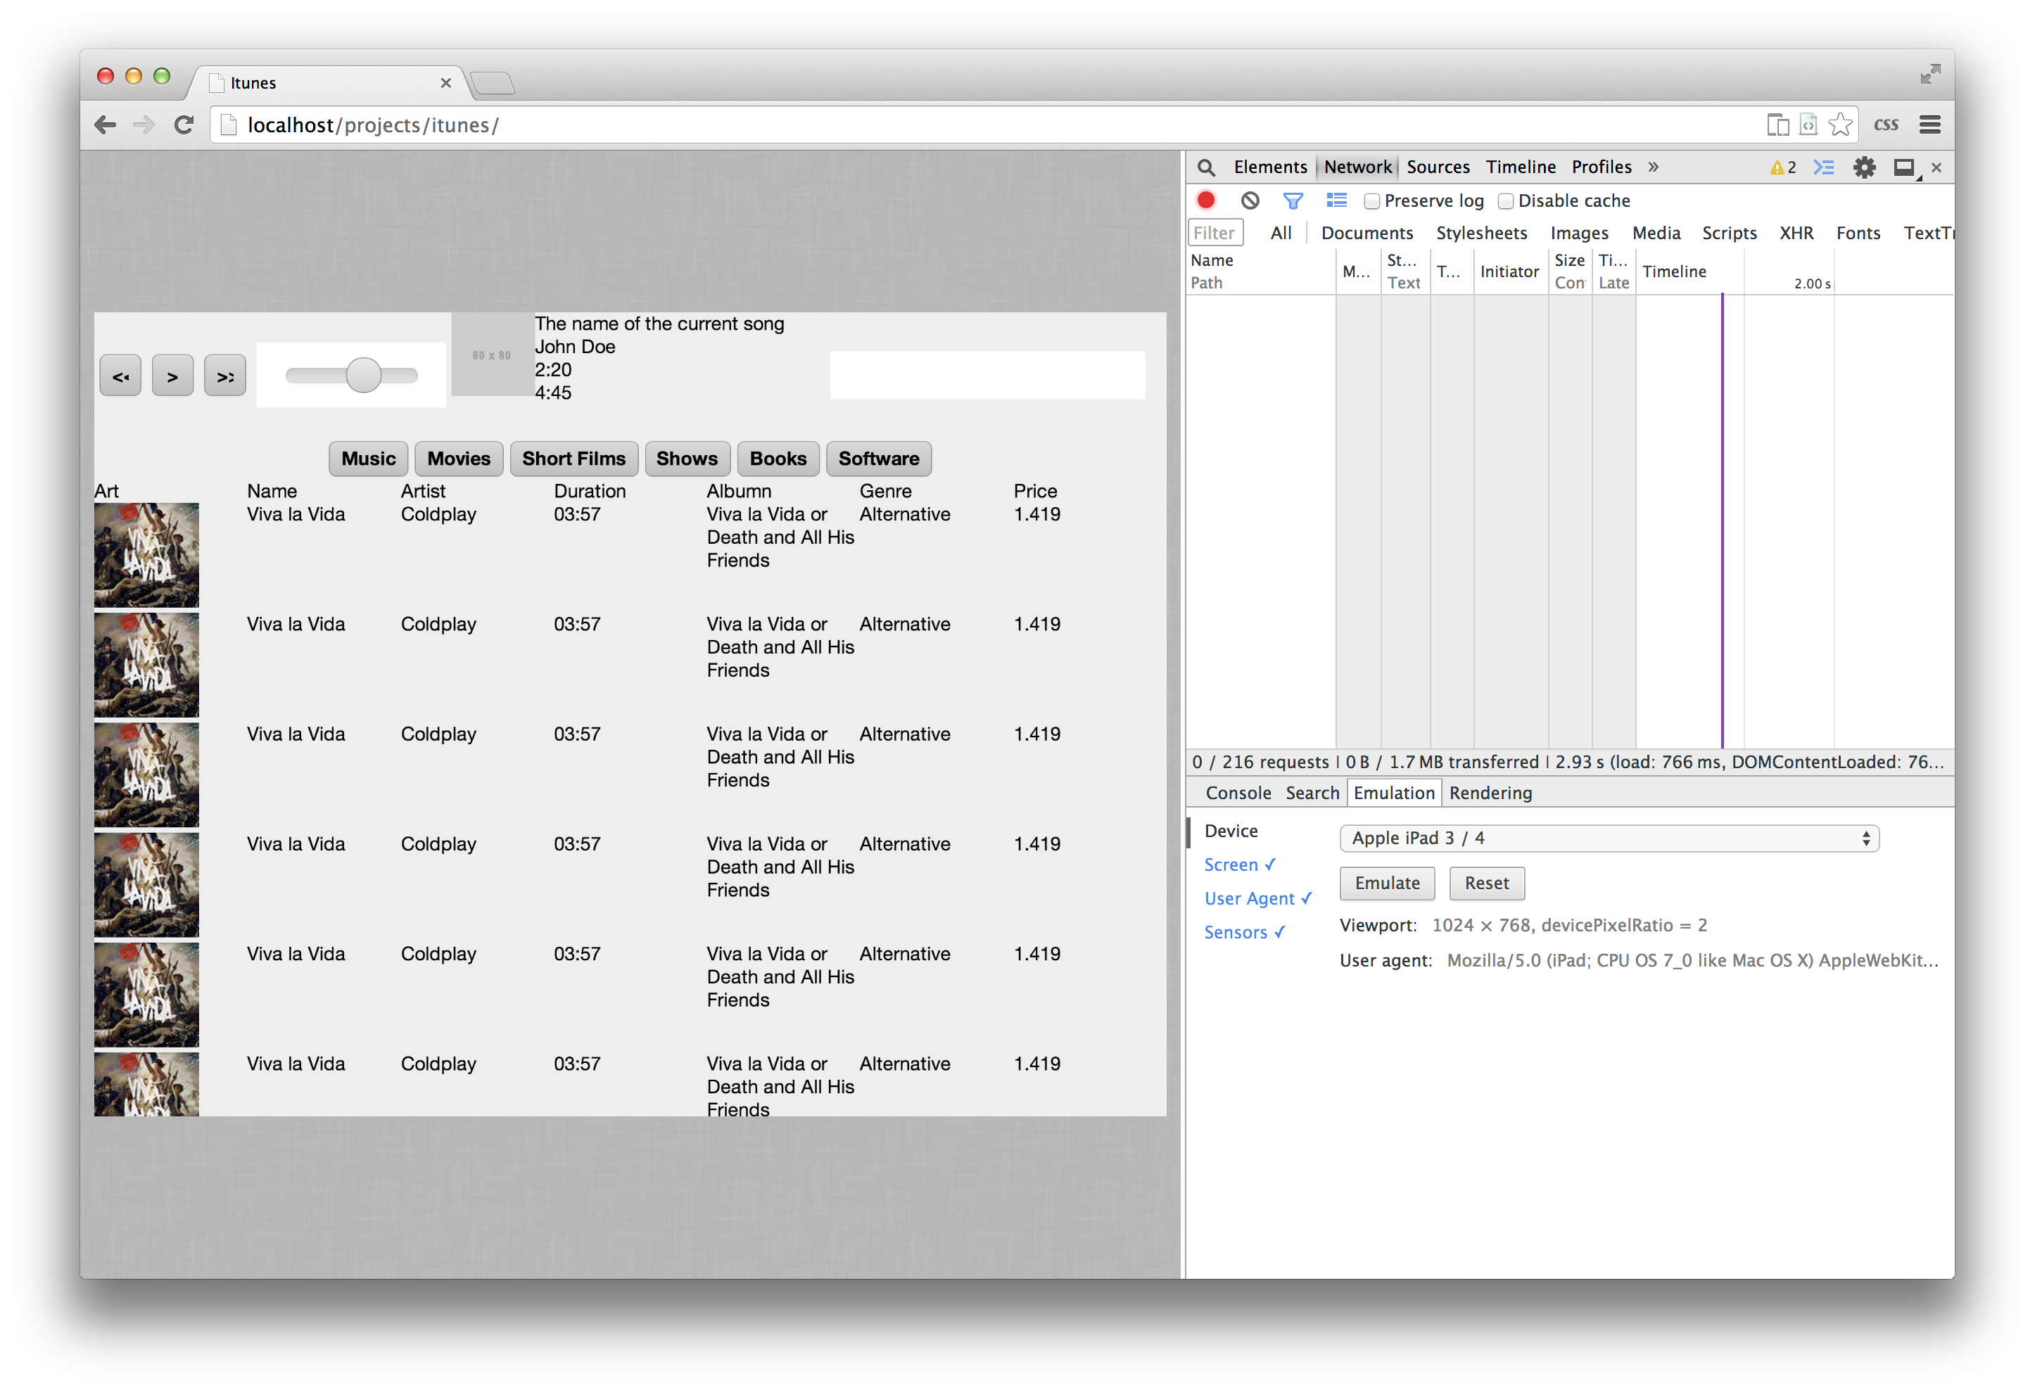Viewport: 2035px width, 1390px height.
Task: Click the network Filter input field
Action: pos(1215,233)
